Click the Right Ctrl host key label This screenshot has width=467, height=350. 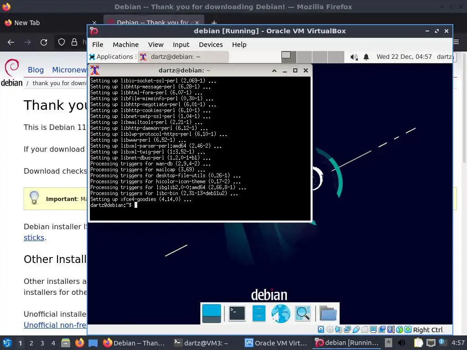pos(428,330)
